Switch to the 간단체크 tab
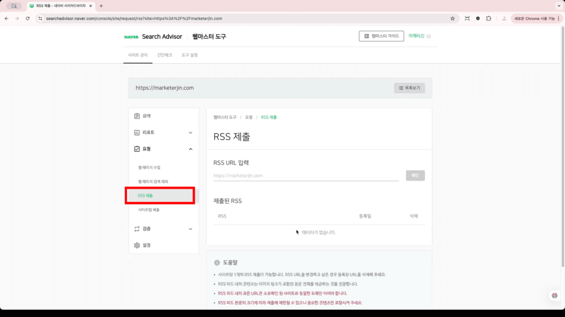Image resolution: width=565 pixels, height=317 pixels. (x=164, y=55)
